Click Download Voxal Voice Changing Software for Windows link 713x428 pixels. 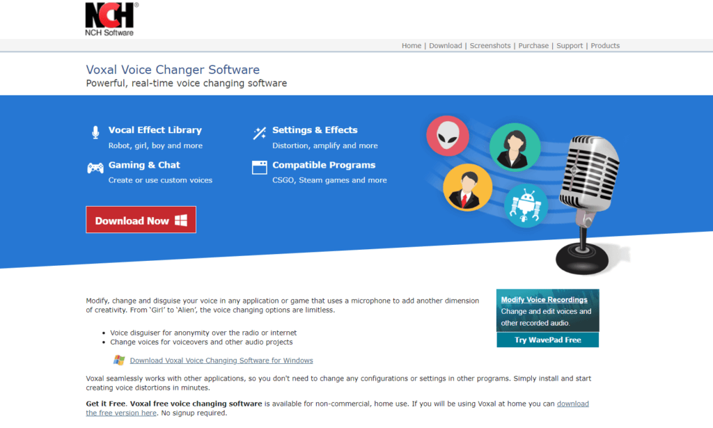point(221,360)
